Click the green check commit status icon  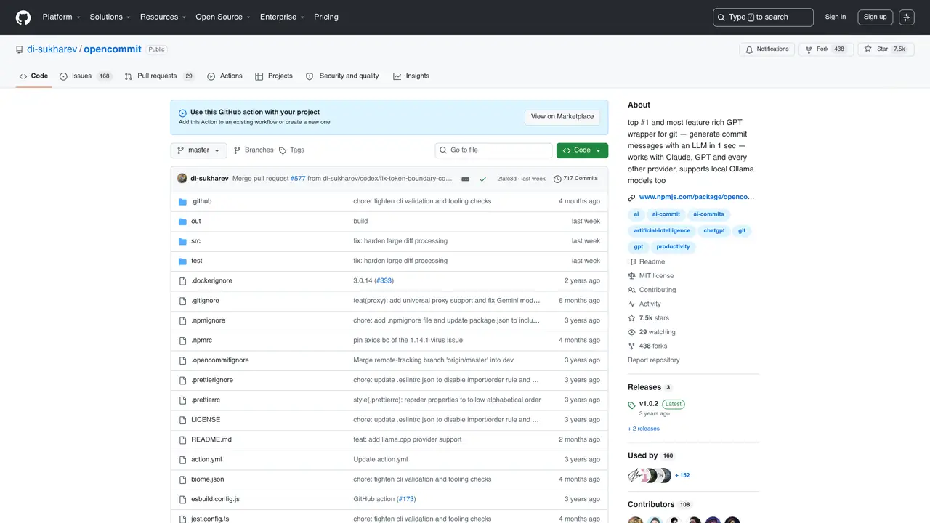482,179
